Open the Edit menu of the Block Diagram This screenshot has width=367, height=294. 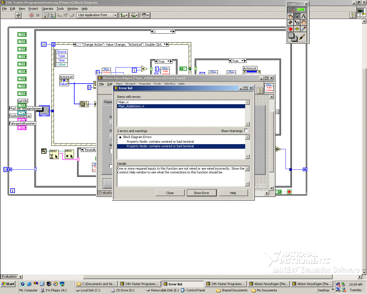pos(13,9)
